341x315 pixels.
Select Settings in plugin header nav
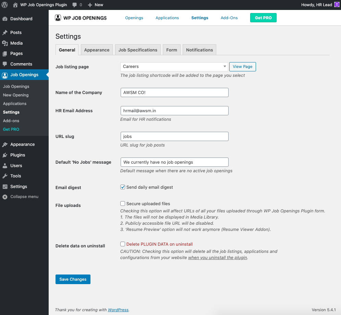(x=200, y=18)
